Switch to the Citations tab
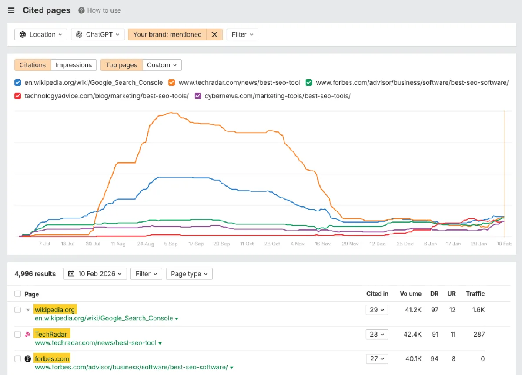Viewport: 522px width, 375px height. coord(33,65)
